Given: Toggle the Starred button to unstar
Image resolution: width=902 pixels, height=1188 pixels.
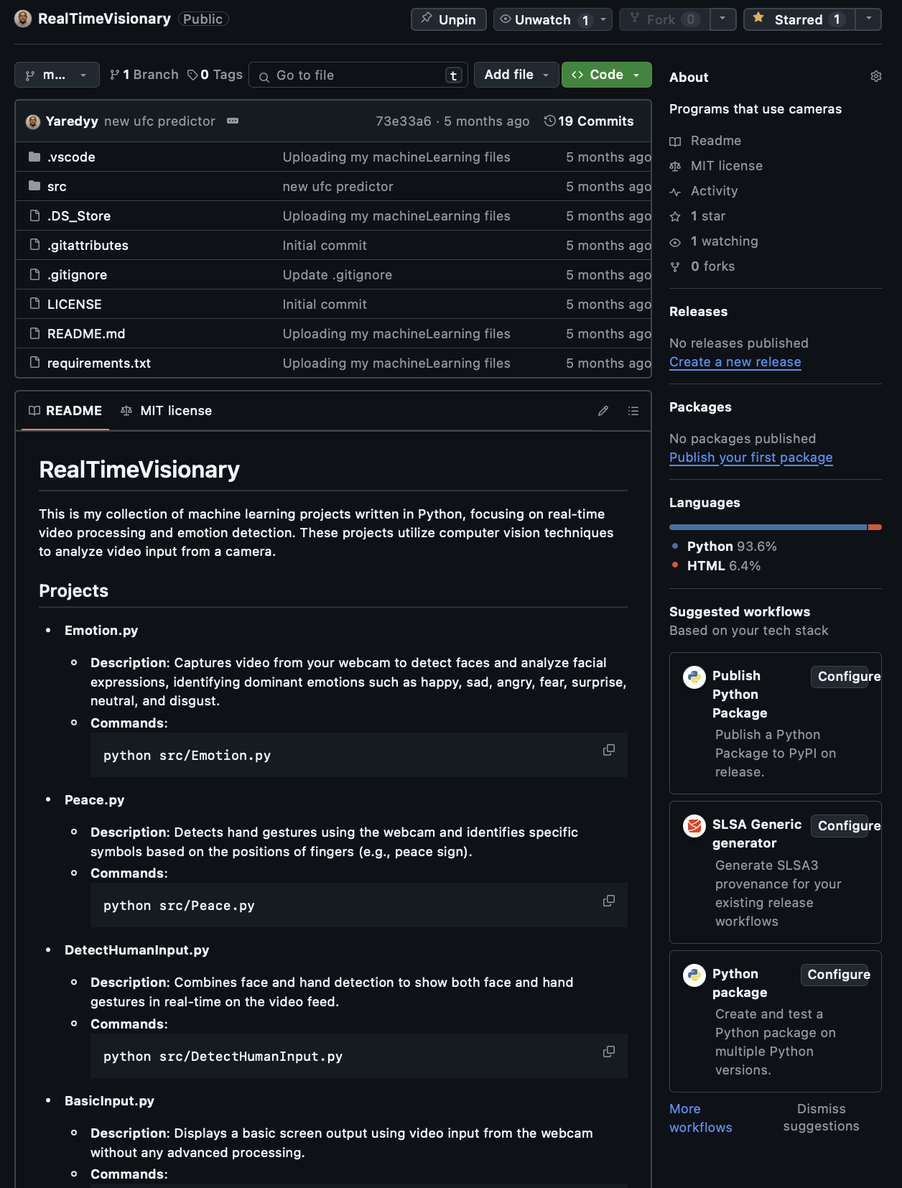Looking at the screenshot, I should tap(799, 19).
